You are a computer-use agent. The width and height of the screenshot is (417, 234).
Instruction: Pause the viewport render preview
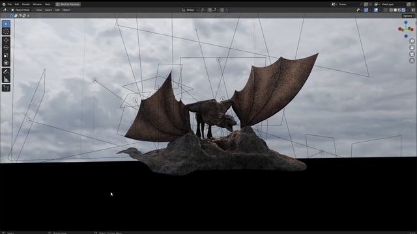point(413,10)
